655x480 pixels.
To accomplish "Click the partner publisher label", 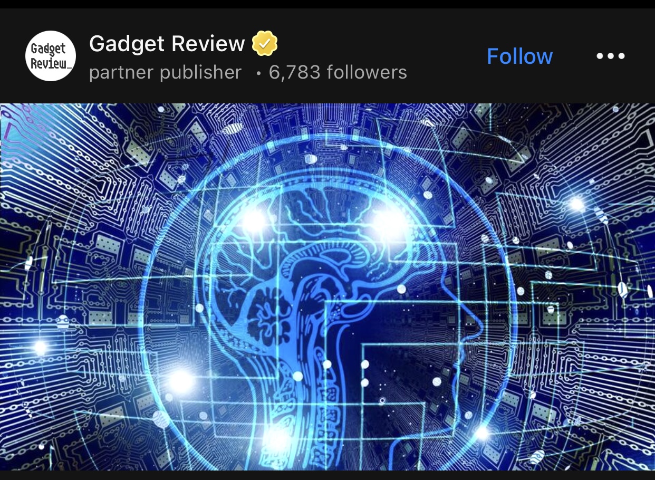I will pyautogui.click(x=165, y=72).
